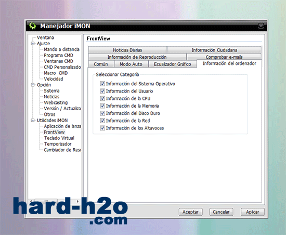Collapse the Ajuste tree node
286x235 pixels.
click(33, 43)
